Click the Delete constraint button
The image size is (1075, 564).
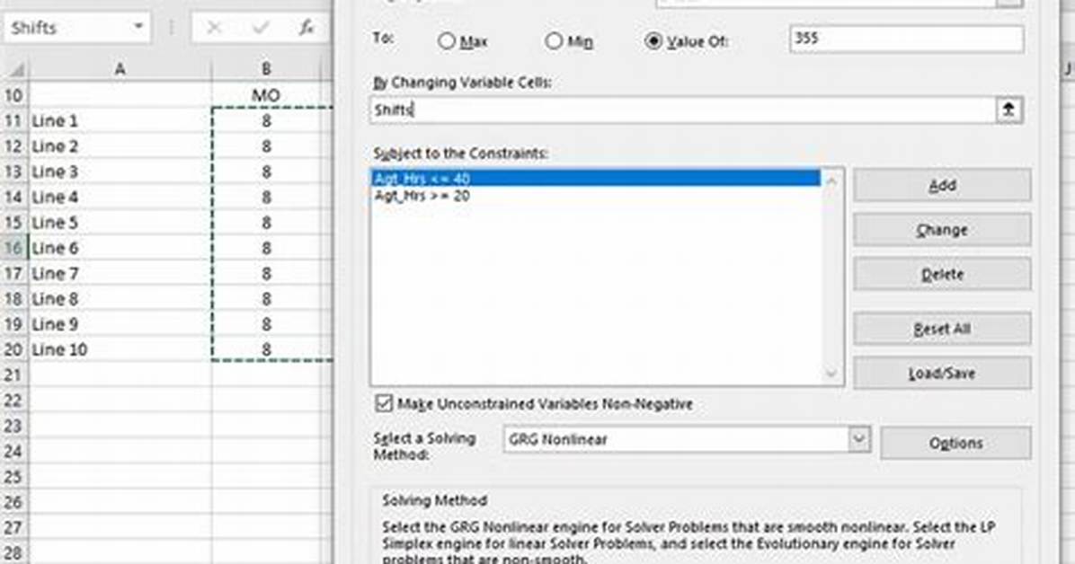942,274
